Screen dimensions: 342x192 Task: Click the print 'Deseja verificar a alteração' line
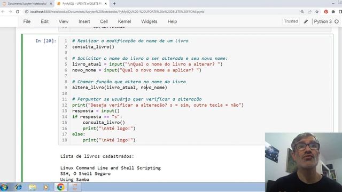tap(158, 105)
